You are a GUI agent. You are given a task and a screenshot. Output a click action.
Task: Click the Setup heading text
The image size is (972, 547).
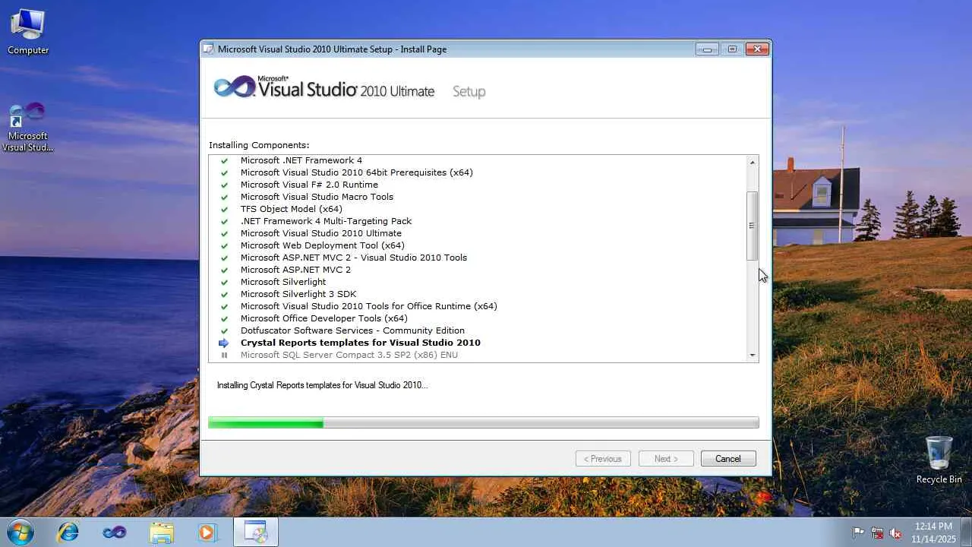point(469,91)
